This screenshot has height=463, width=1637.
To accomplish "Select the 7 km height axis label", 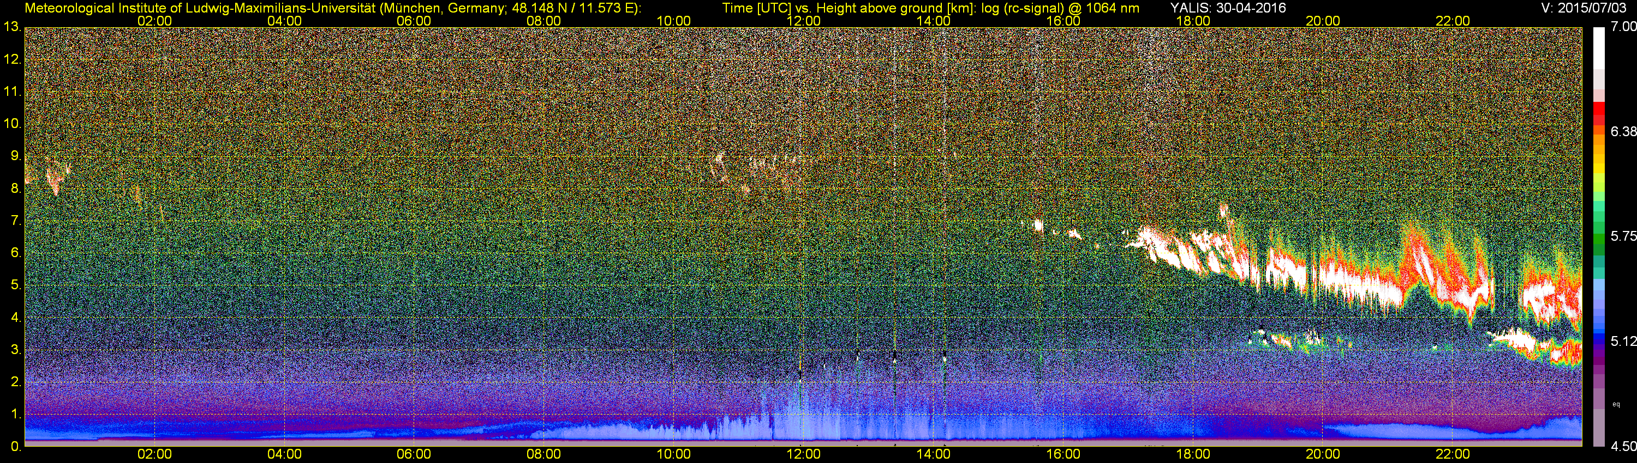I will 16,220.
